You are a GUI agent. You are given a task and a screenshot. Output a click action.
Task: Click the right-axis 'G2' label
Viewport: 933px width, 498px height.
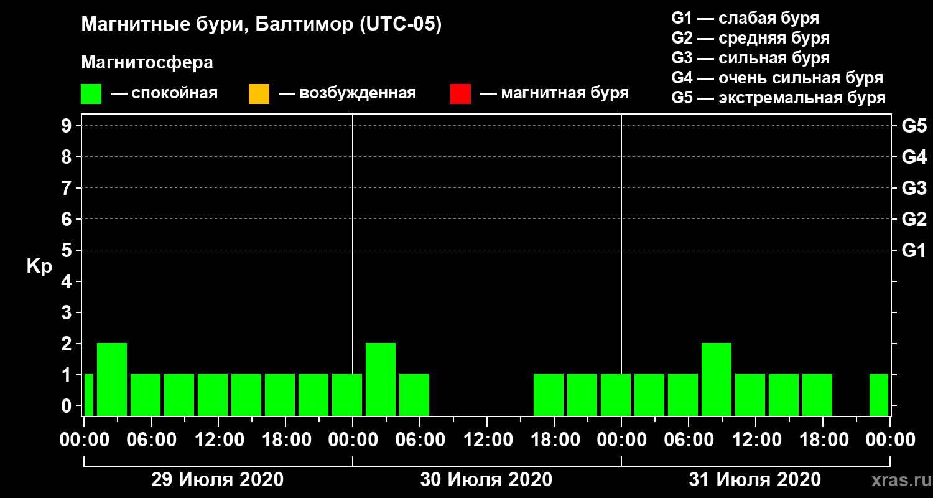pos(914,219)
